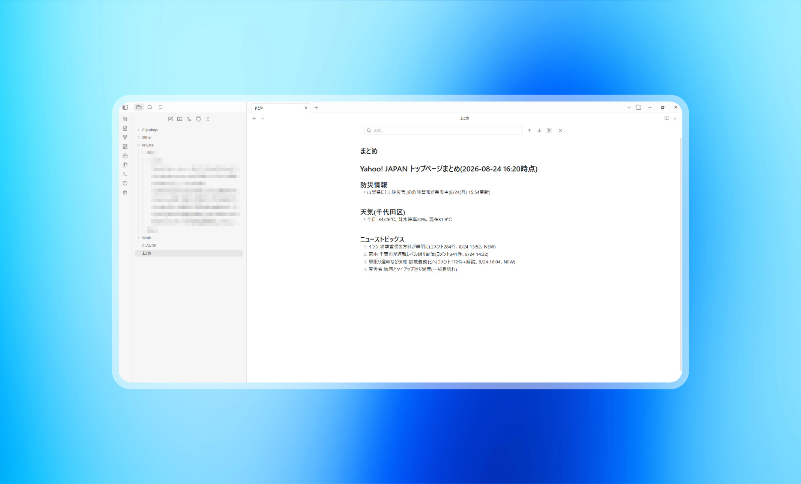Open the file explorer folder tab
The width and height of the screenshot is (801, 484).
click(x=139, y=108)
